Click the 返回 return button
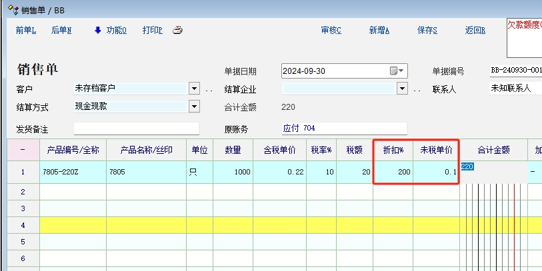542x271 pixels. [x=475, y=30]
